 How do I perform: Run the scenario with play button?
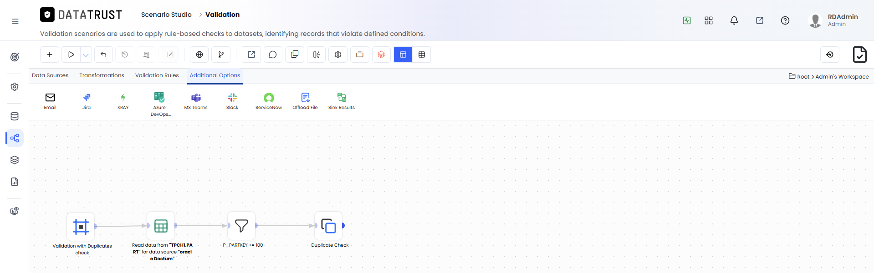coord(71,55)
